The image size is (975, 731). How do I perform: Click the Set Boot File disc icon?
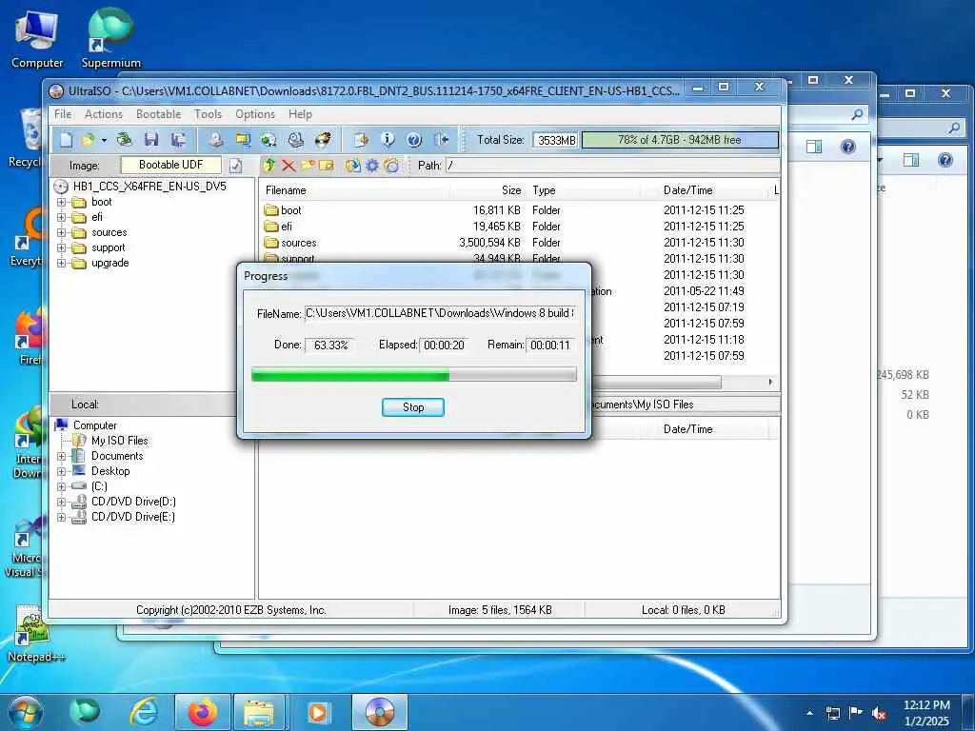391,166
